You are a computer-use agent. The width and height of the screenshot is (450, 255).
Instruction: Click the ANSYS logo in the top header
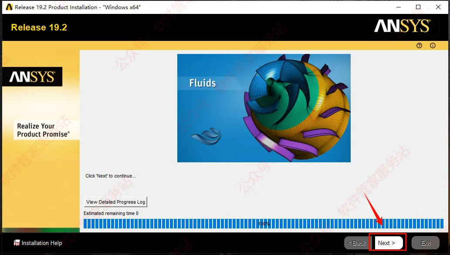(x=403, y=26)
